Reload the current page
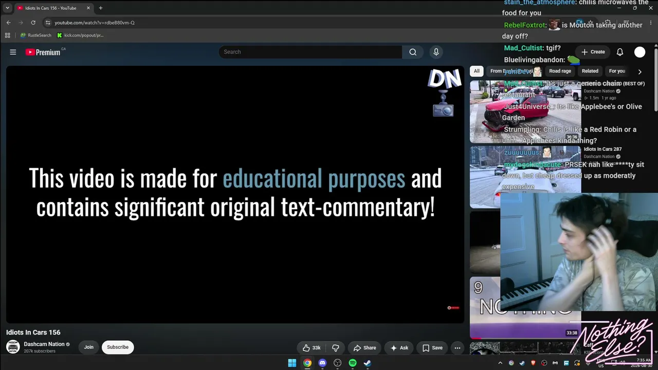Viewport: 658px width, 370px height. (x=33, y=23)
